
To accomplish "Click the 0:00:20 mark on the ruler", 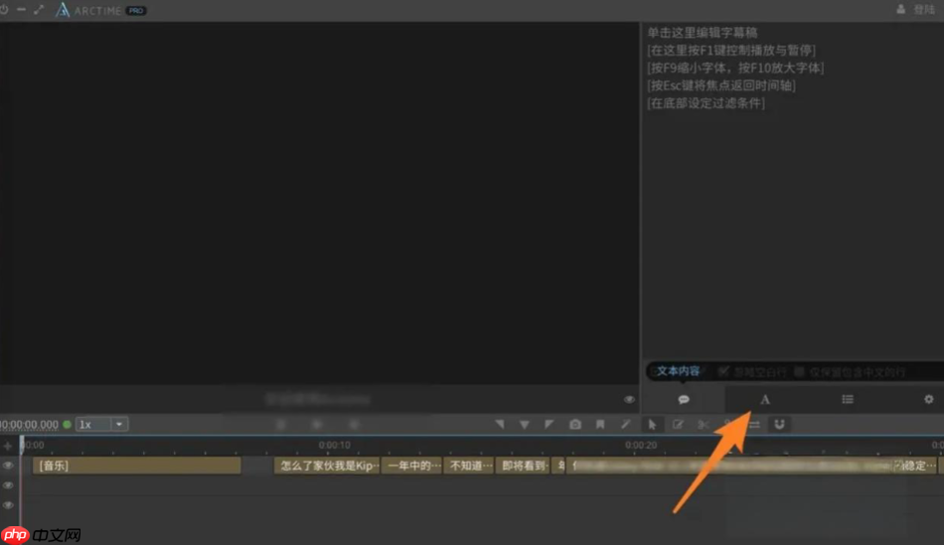I will pyautogui.click(x=641, y=445).
